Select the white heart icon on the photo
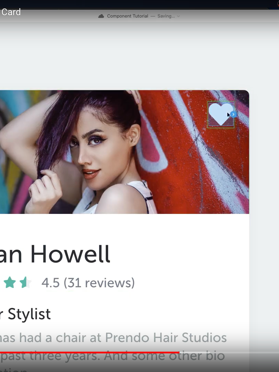The height and width of the screenshot is (372, 279). [220, 114]
